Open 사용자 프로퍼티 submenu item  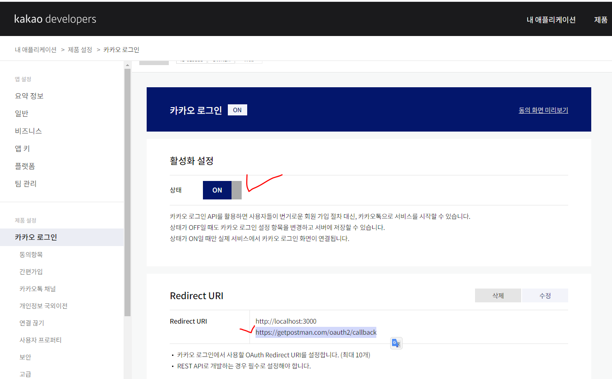click(40, 340)
